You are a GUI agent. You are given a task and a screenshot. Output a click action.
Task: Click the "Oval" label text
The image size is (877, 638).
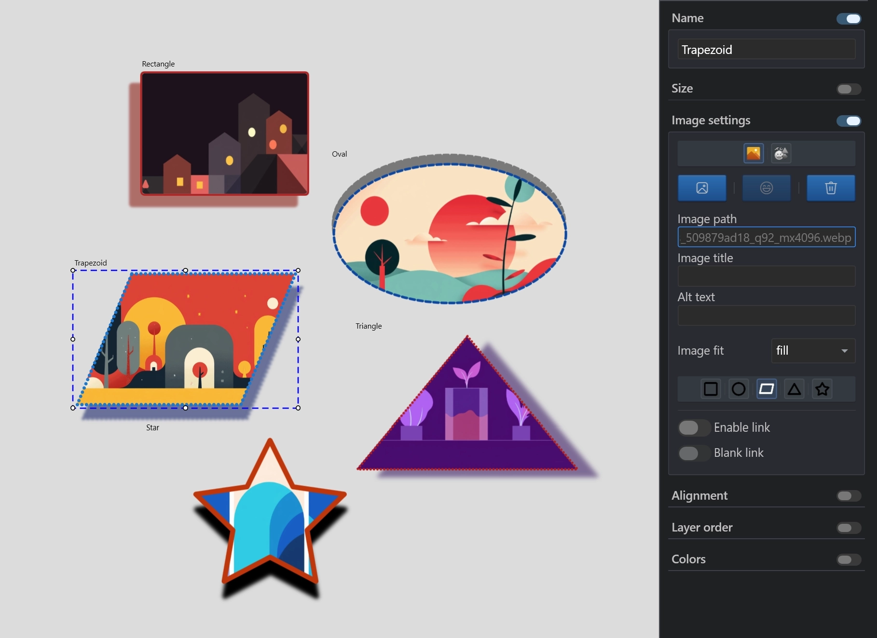click(x=340, y=154)
